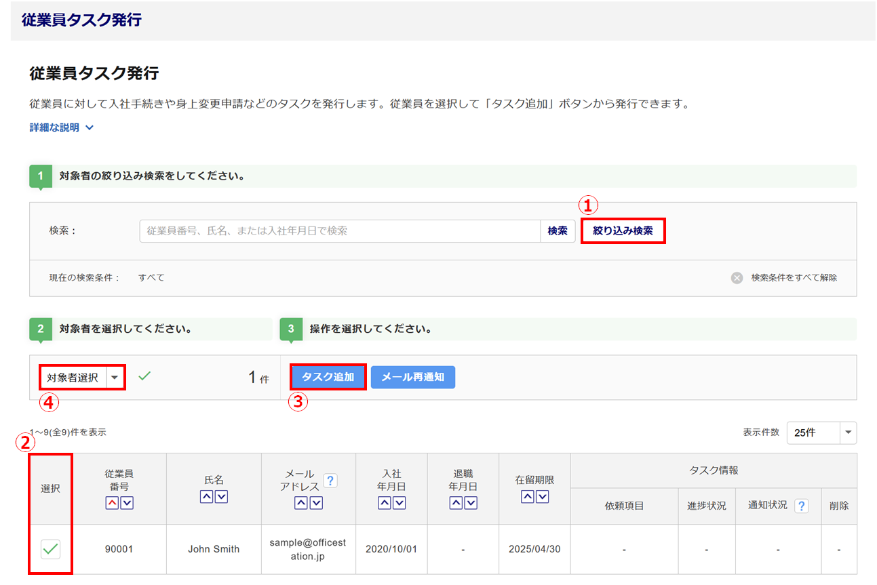Open help icon next to 通知状況

(x=802, y=506)
